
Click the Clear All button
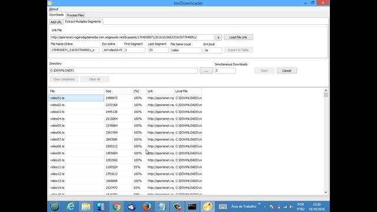(x=94, y=79)
